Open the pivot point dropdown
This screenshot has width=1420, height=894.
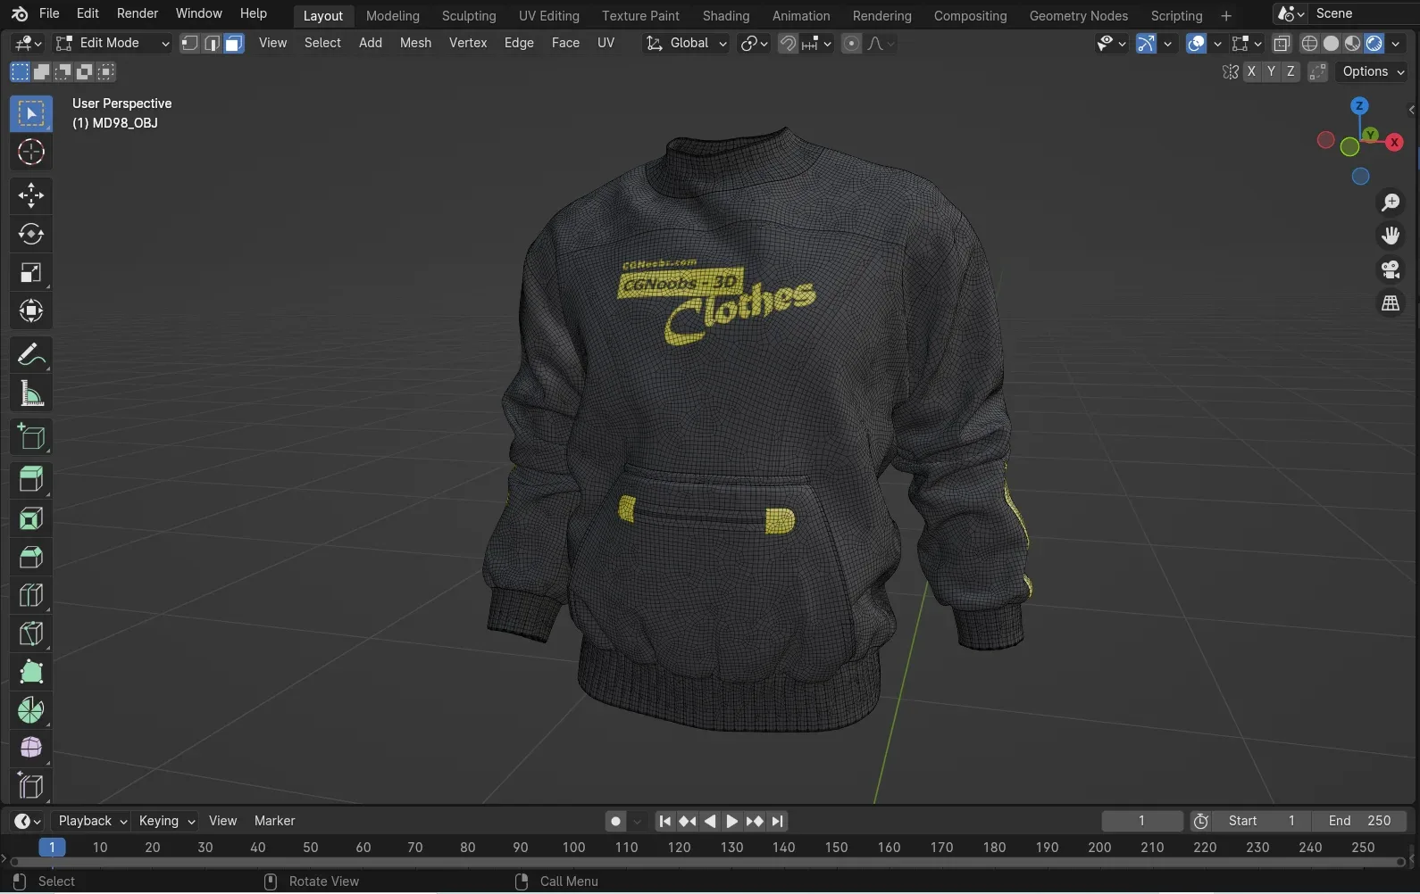pyautogui.click(x=754, y=43)
